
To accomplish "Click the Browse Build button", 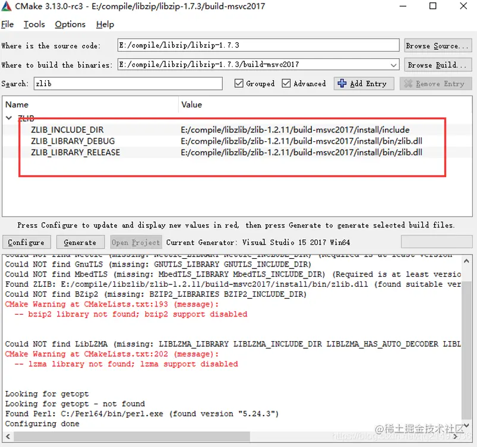I will point(438,65).
